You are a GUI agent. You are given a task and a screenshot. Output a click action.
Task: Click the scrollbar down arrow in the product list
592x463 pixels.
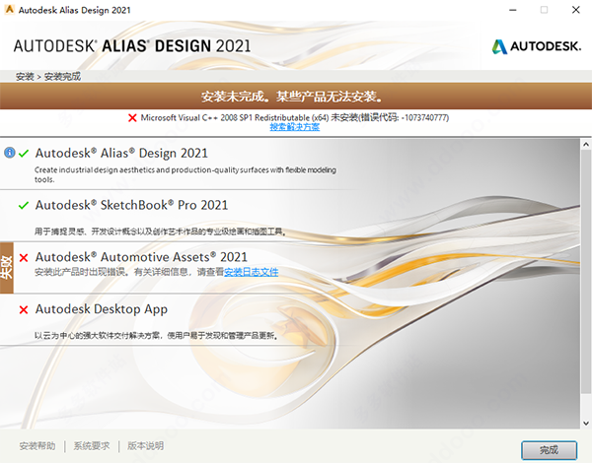[586, 423]
